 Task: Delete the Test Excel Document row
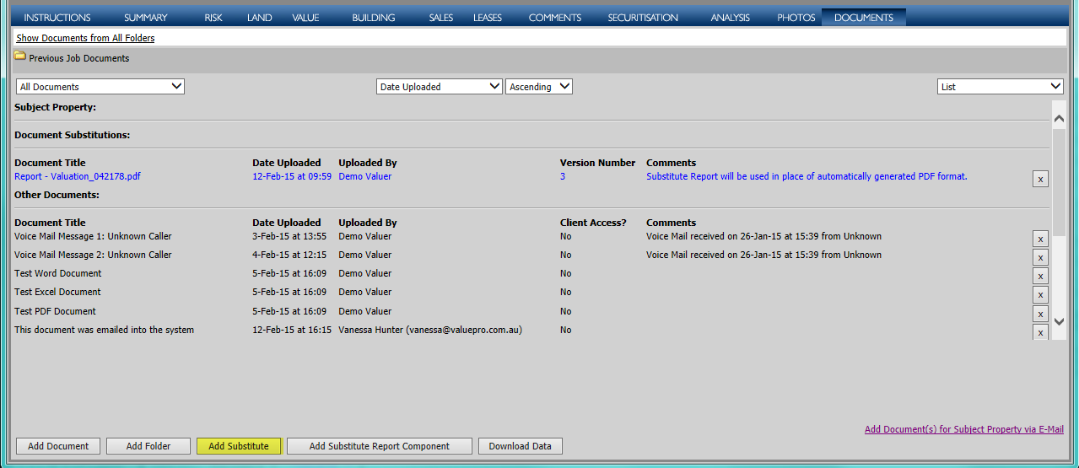[x=1040, y=294]
